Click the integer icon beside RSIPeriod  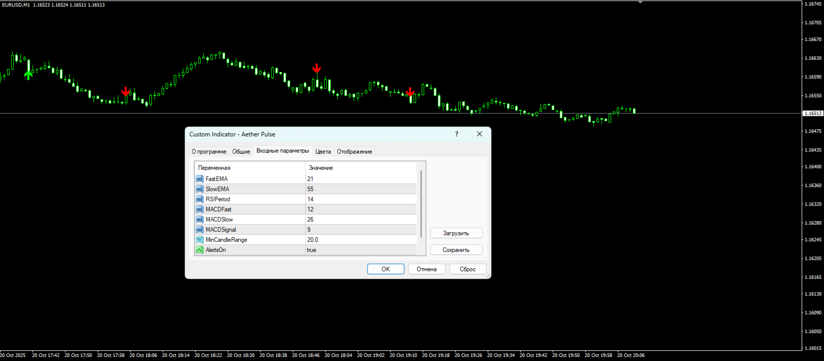[200, 199]
